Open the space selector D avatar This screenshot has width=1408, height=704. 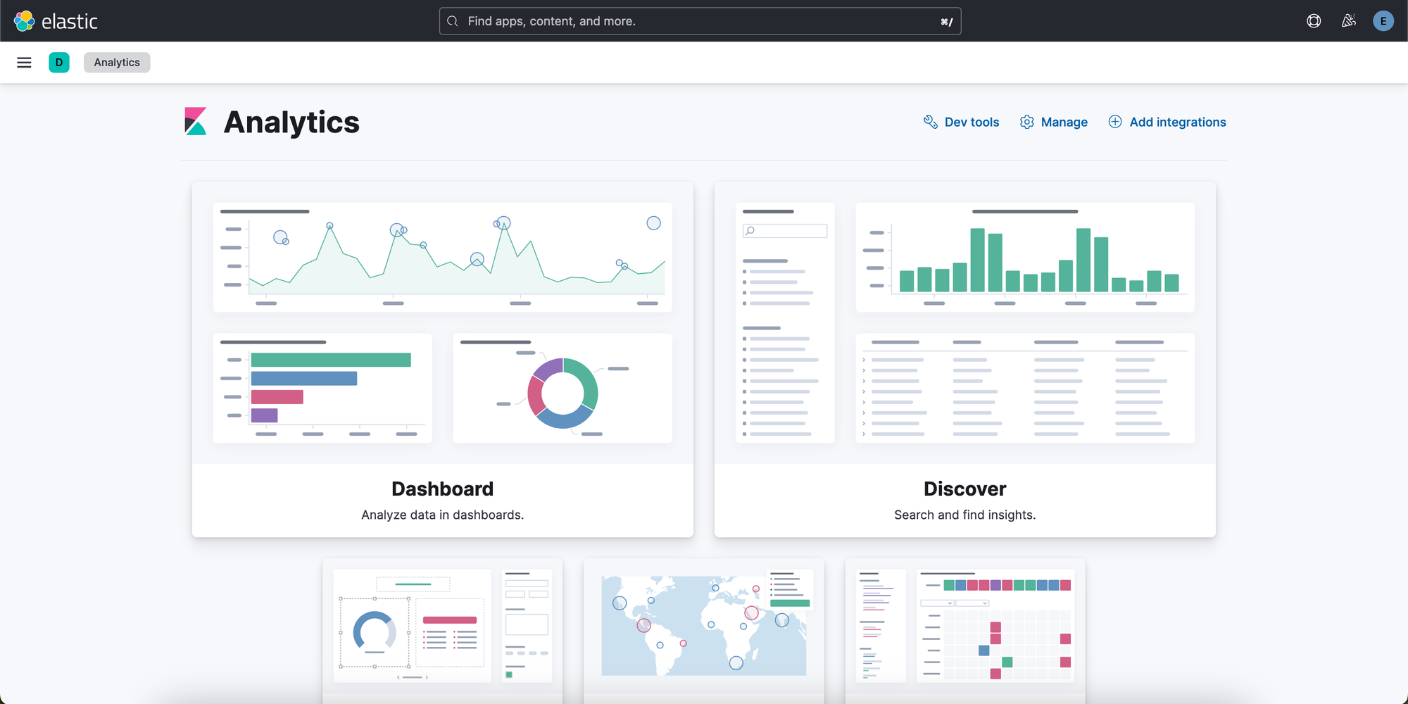pyautogui.click(x=59, y=63)
